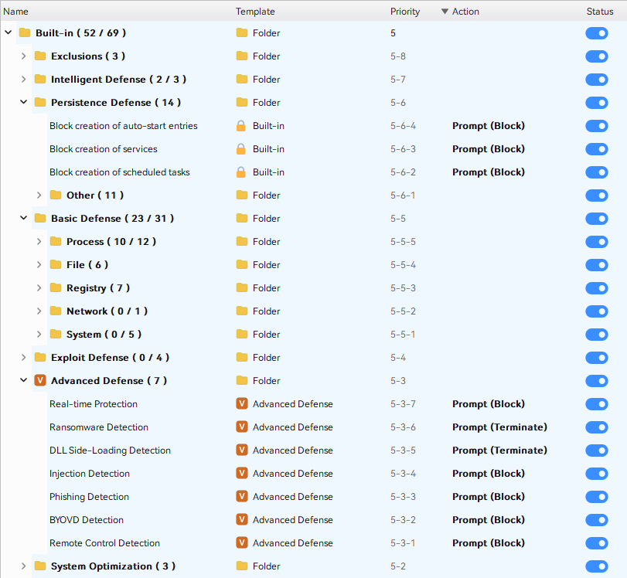Screen dimensions: 627x578
Task: Click the lock icon beside scheduled tasks Built-in
Action: tap(241, 172)
